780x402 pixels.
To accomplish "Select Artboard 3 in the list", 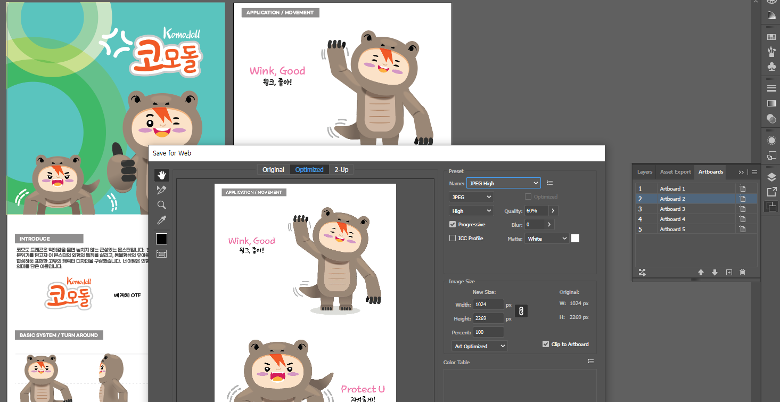I will pyautogui.click(x=696, y=209).
